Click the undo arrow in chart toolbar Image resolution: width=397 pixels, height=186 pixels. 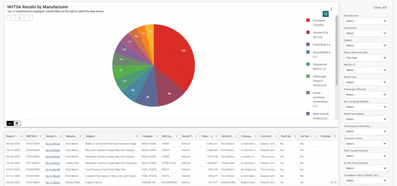pos(28,18)
